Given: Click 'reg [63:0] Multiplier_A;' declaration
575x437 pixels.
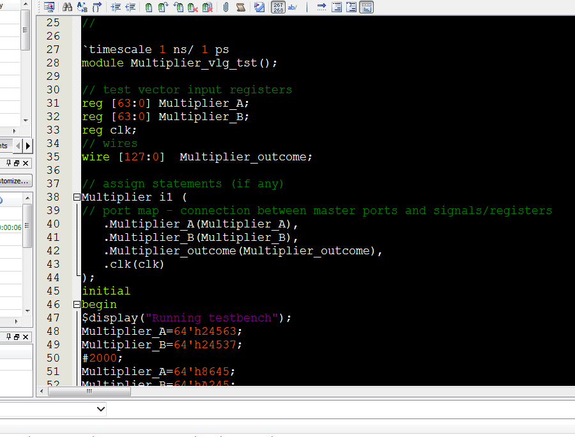Looking at the screenshot, I should 165,103.
